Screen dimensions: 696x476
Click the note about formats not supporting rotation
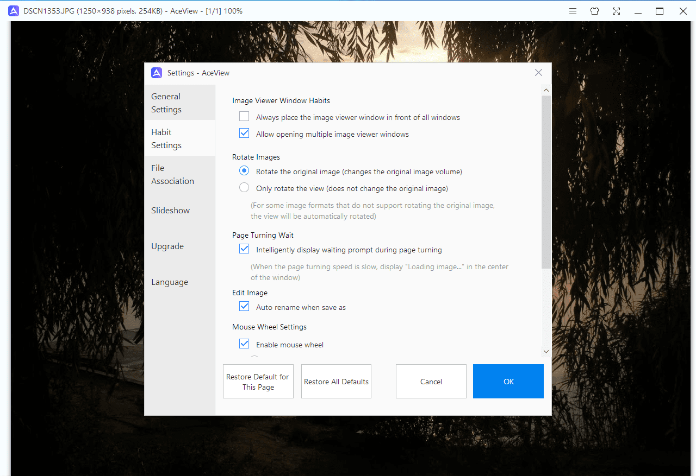372,211
